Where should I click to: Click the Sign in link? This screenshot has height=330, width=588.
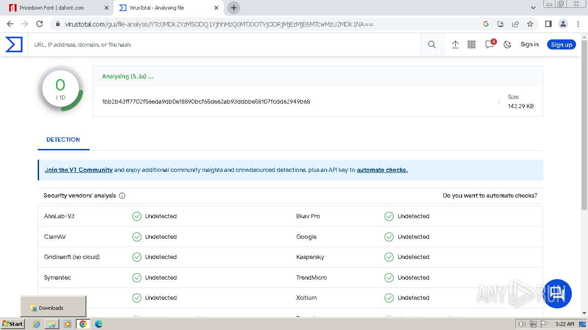[529, 44]
